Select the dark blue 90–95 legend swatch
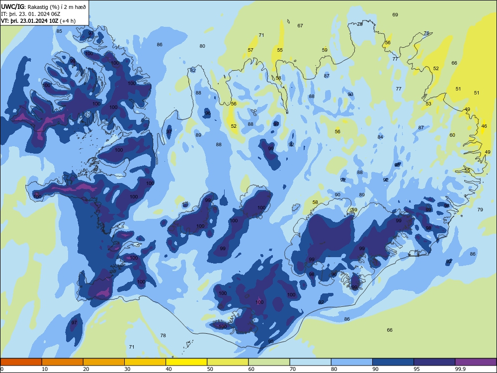 click(x=393, y=362)
